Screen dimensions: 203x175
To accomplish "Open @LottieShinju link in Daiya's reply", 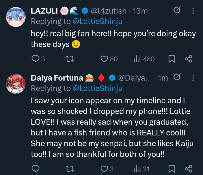I will point(97,88).
